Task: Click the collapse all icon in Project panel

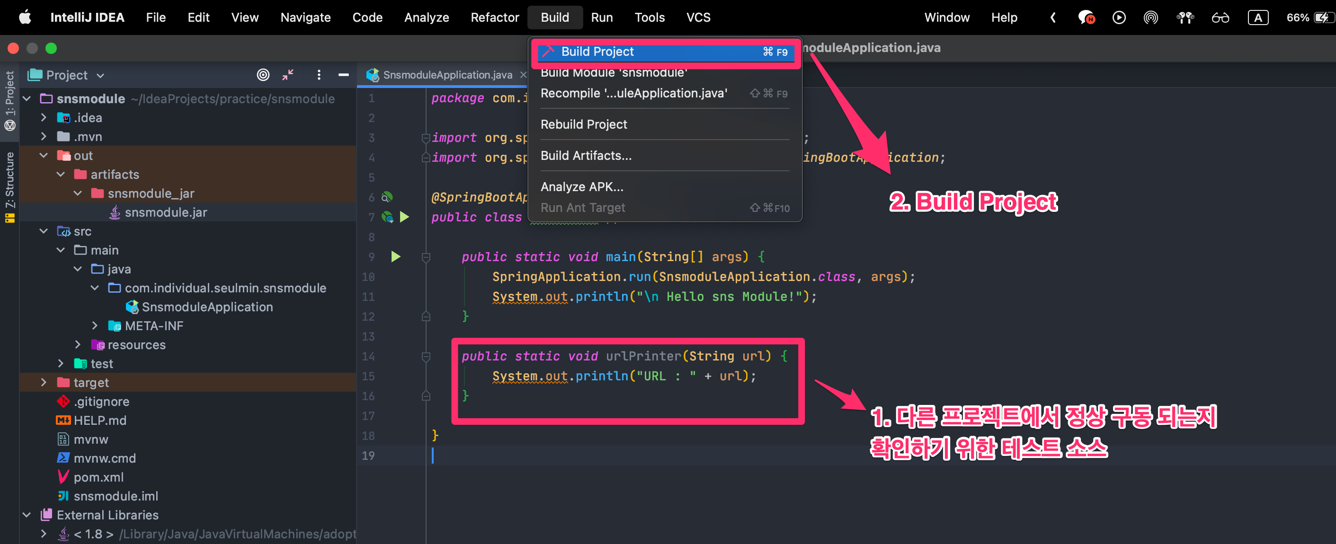Action: (x=288, y=75)
